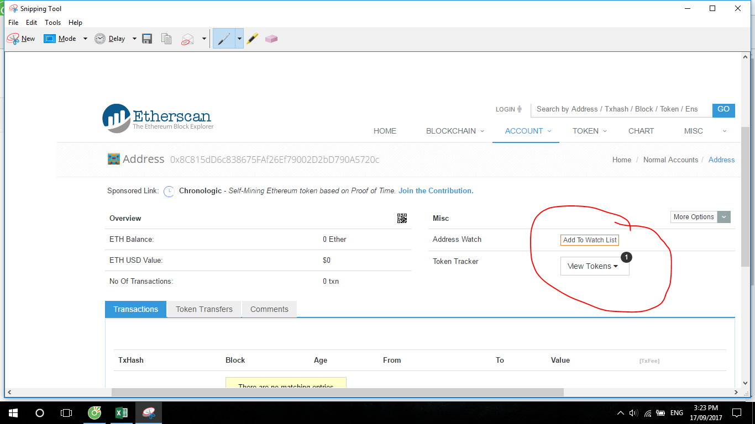The height and width of the screenshot is (424, 755).
Task: Open the Windows Start menu
Action: [x=13, y=412]
